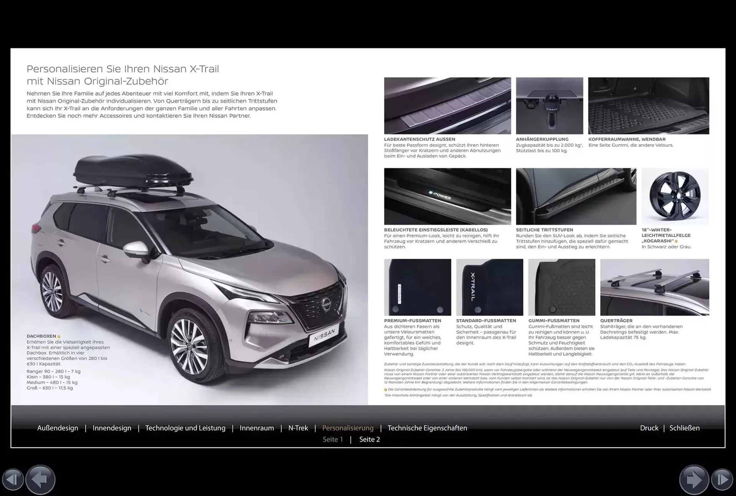This screenshot has width=736, height=496.
Task: View the Standard-Fussmatten X-Trail mat image
Action: (x=490, y=287)
